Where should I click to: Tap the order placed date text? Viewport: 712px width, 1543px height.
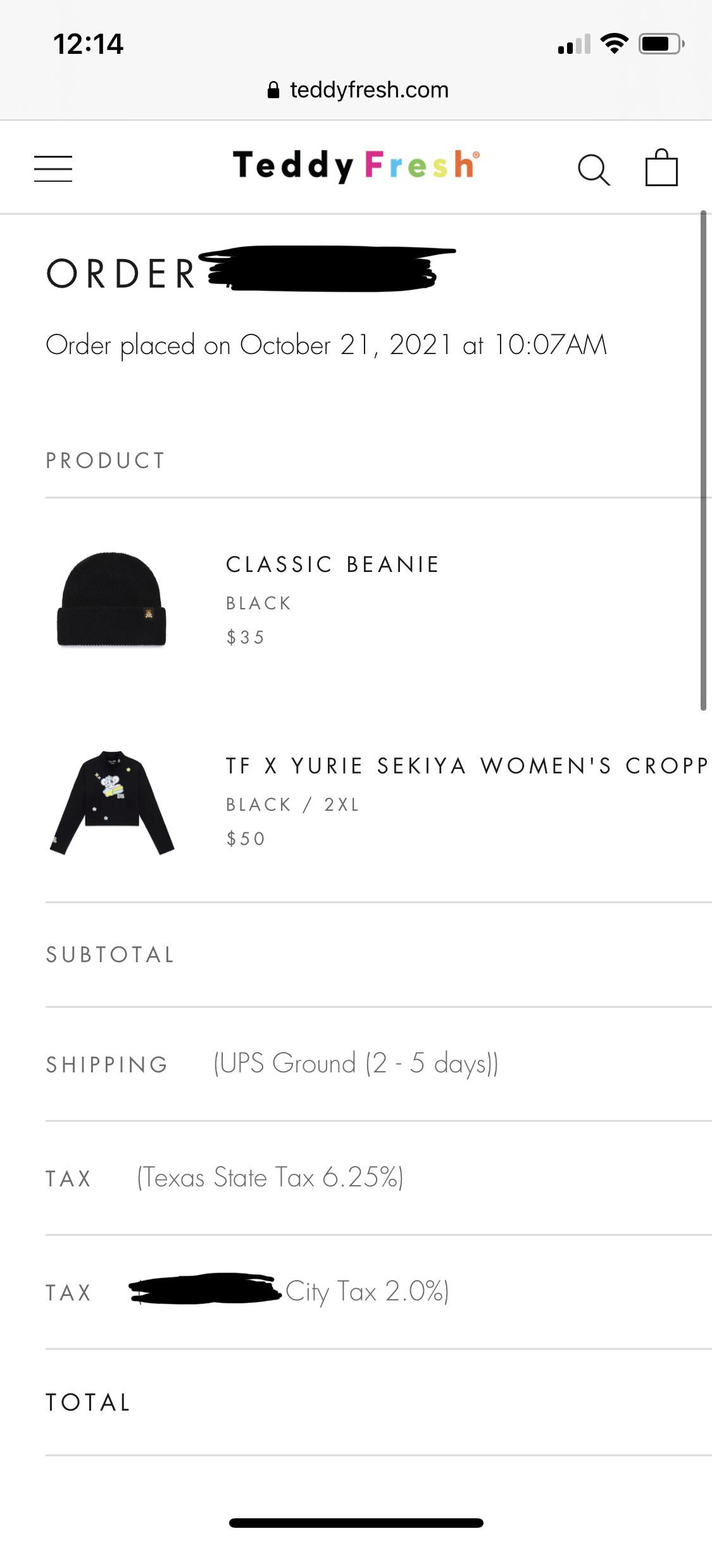click(x=326, y=345)
